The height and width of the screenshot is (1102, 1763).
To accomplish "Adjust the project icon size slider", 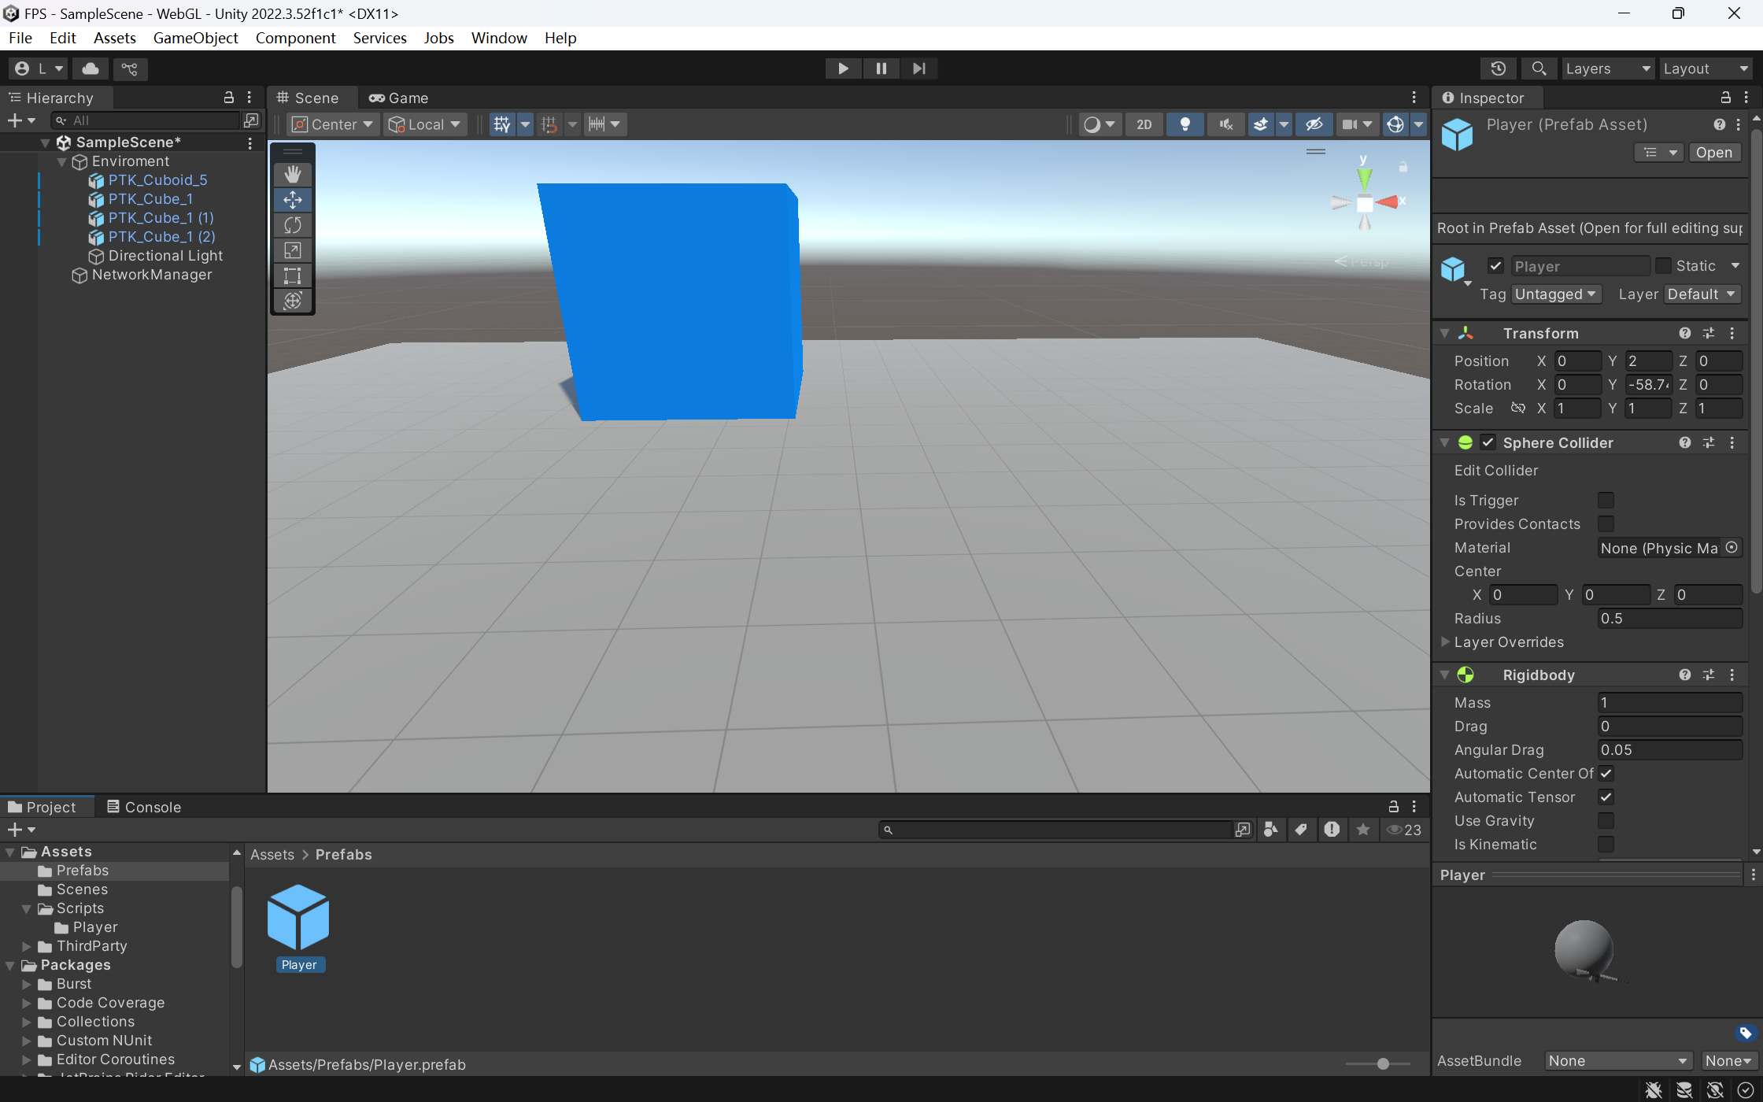I will tap(1383, 1064).
